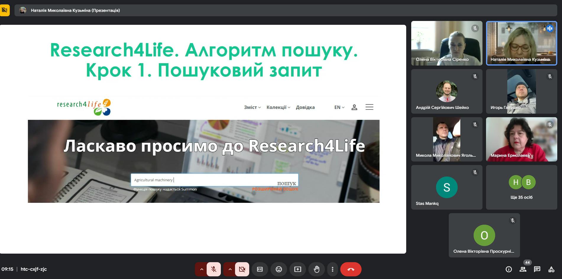The height and width of the screenshot is (279, 562).
Task: Select Наталія Миколаївна Кузьміна speaker tile
Action: tap(521, 43)
